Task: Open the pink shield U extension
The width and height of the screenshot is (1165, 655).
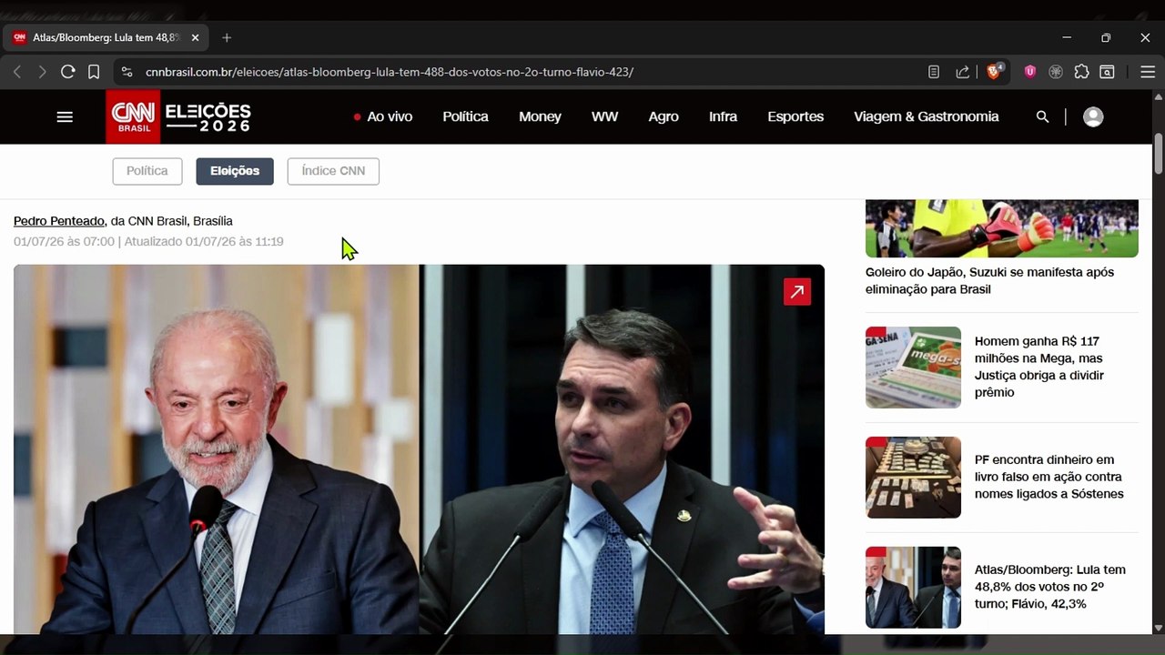Action: point(1030,72)
